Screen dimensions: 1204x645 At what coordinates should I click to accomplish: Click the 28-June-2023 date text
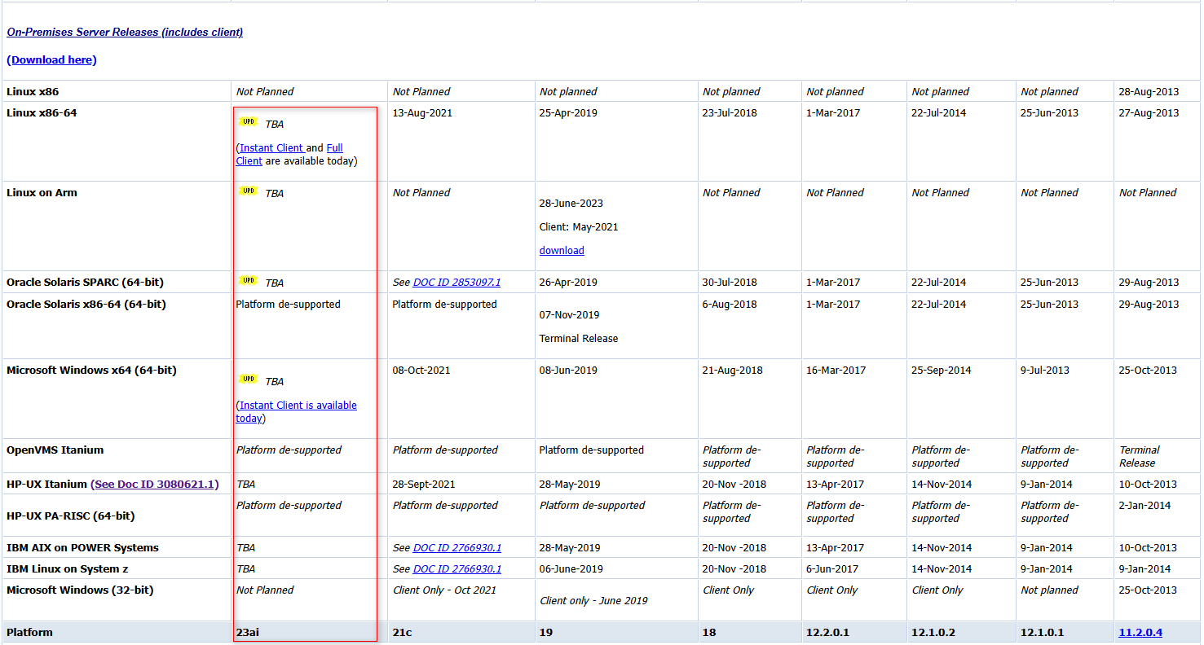571,204
